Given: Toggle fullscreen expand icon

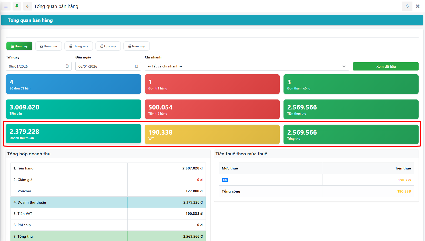Looking at the screenshot, I should pos(418,6).
